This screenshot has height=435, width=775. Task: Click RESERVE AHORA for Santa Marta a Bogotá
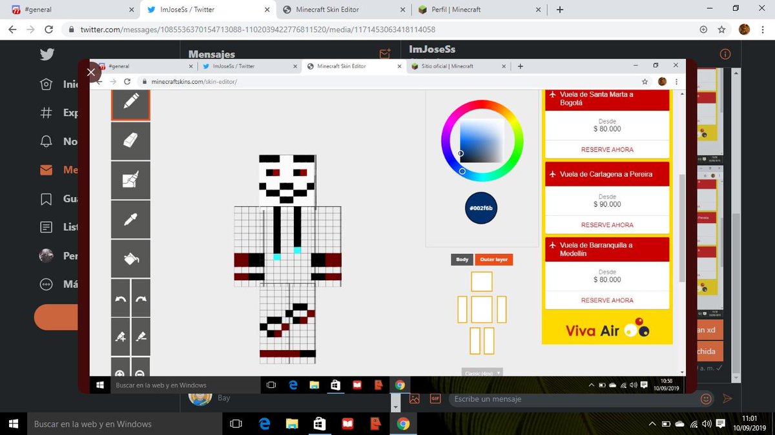click(x=607, y=150)
